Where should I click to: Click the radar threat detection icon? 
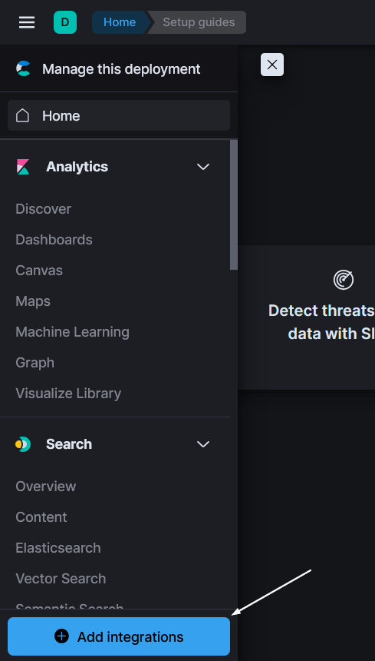pyautogui.click(x=344, y=280)
